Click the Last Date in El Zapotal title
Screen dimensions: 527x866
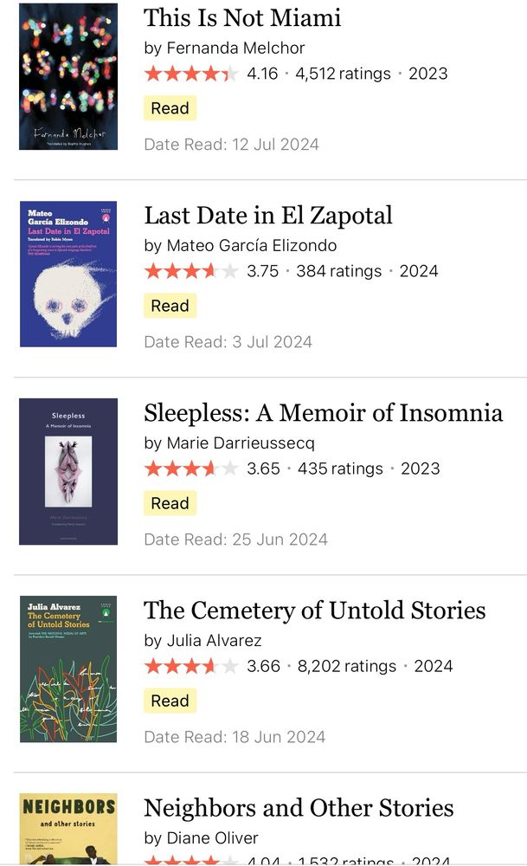point(268,215)
